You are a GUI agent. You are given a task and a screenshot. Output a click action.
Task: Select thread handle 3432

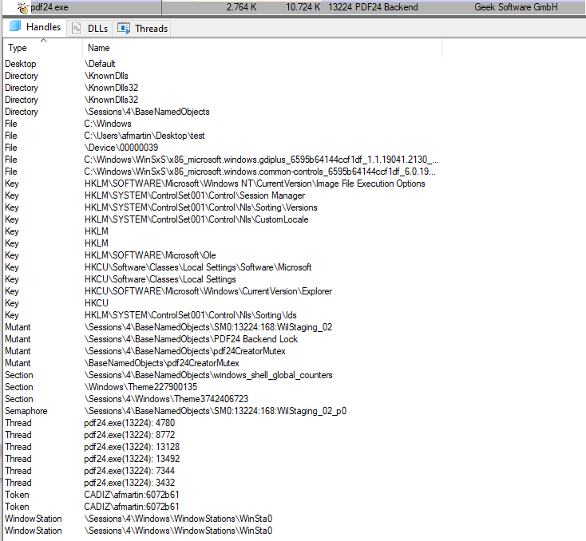pyautogui.click(x=129, y=482)
